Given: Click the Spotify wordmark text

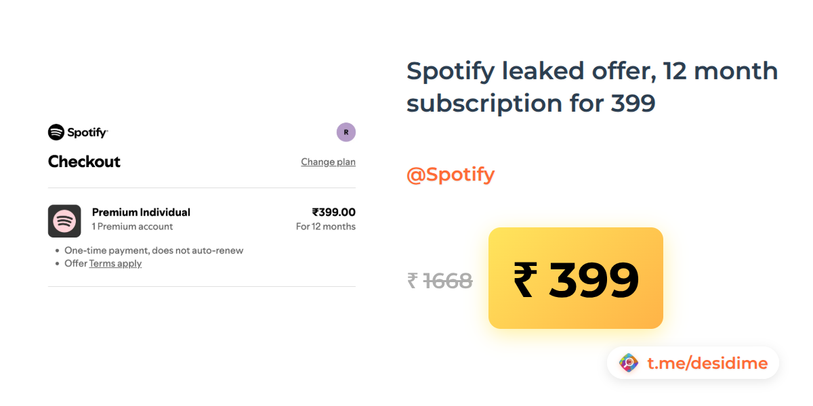Looking at the screenshot, I should (x=87, y=133).
